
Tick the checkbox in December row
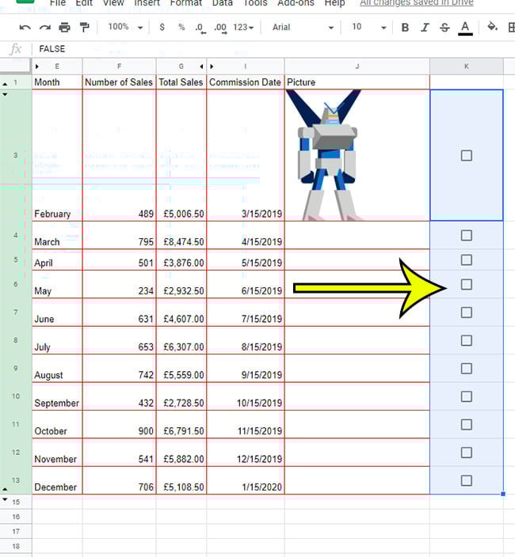click(467, 480)
